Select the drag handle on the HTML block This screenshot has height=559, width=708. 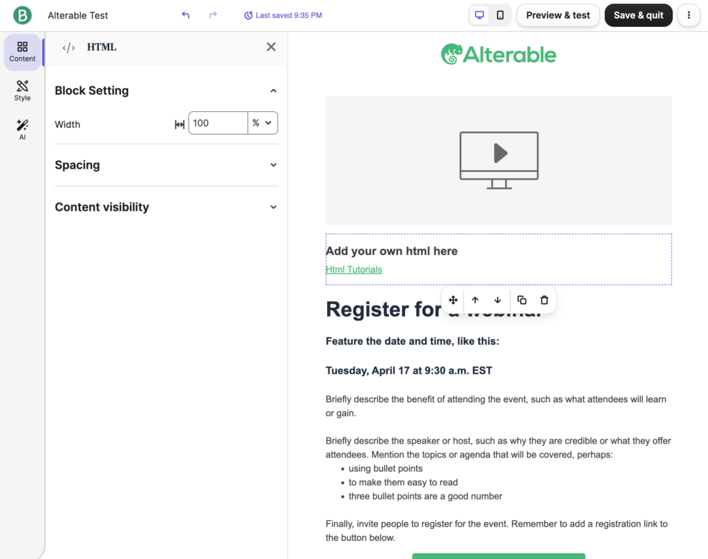pos(453,300)
